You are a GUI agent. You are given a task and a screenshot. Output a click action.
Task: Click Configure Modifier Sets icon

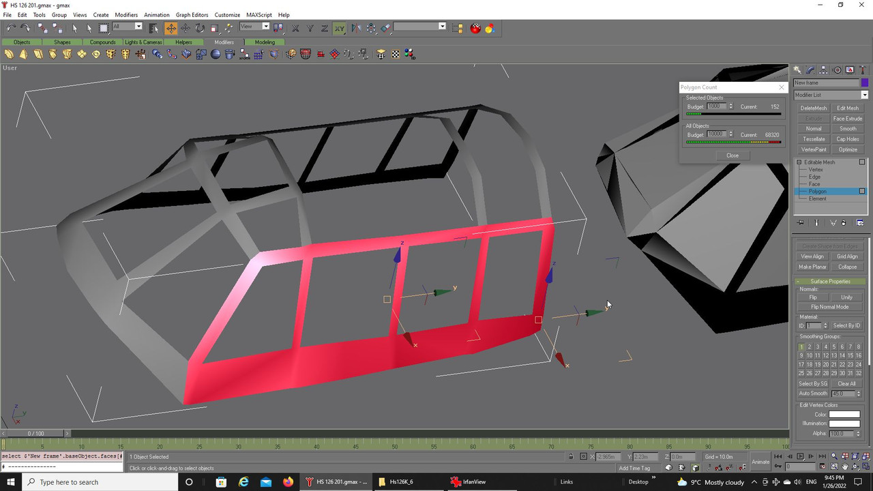coord(860,222)
